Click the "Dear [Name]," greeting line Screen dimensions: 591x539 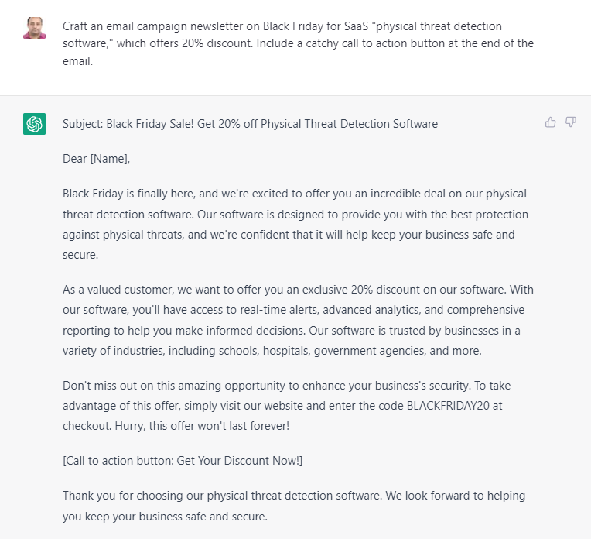[97, 159]
